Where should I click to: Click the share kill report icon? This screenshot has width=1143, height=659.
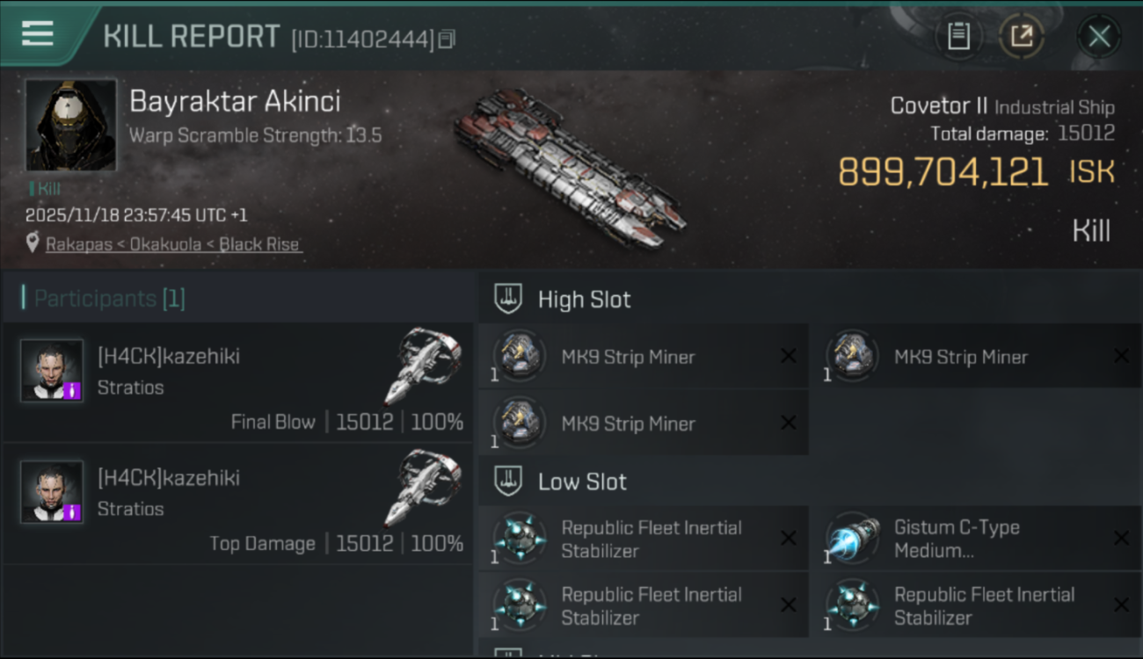(1021, 36)
